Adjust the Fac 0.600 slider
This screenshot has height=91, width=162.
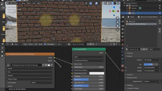pyautogui.click(x=151, y=64)
